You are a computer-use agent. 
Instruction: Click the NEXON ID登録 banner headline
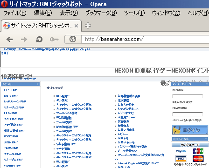point(162,71)
